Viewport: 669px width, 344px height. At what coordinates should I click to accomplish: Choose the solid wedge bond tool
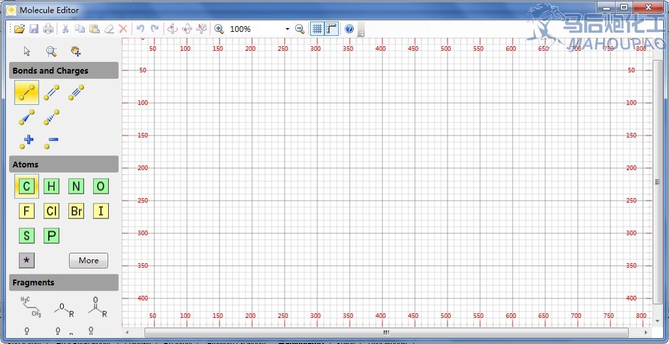[x=27, y=117]
